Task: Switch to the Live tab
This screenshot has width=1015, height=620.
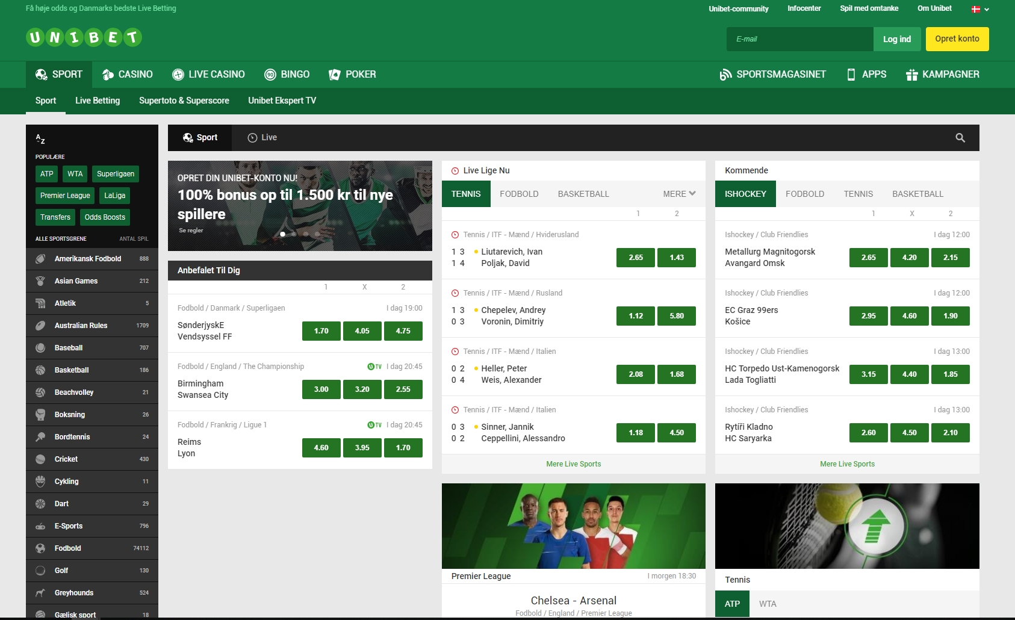Action: point(262,137)
